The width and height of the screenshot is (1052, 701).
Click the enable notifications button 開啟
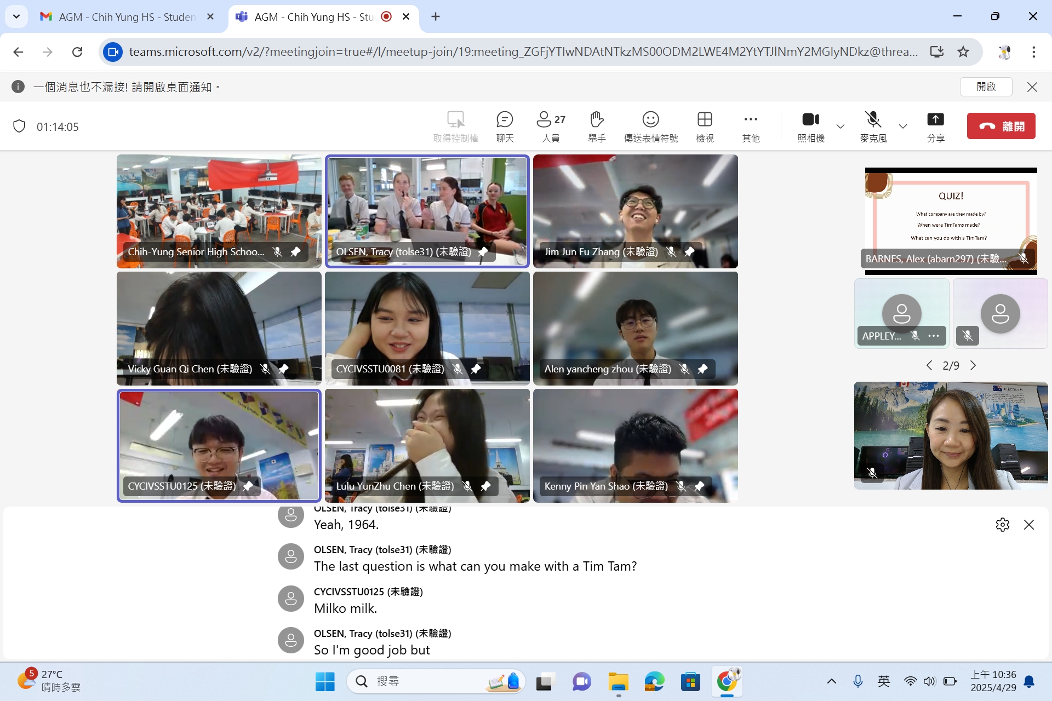(x=986, y=87)
